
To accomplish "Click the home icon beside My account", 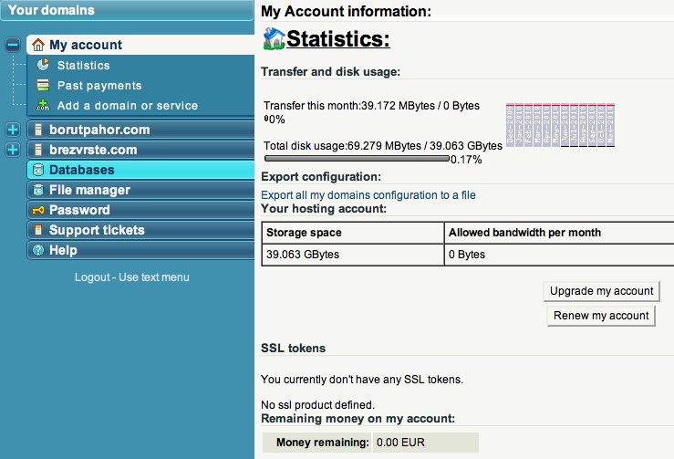I will (38, 45).
